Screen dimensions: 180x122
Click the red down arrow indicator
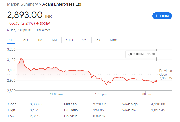37,23
